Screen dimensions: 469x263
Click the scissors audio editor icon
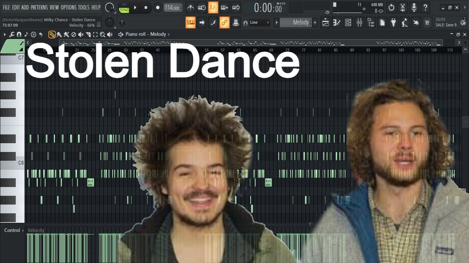tap(403, 7)
